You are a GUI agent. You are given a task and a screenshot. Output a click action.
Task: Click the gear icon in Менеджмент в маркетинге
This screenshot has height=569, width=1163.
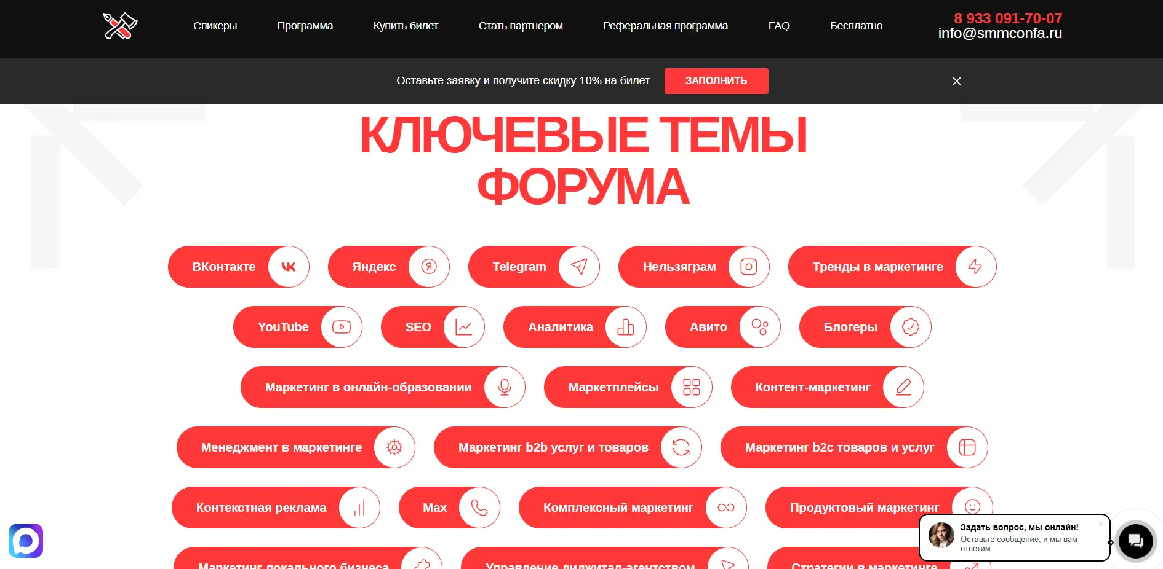click(394, 447)
